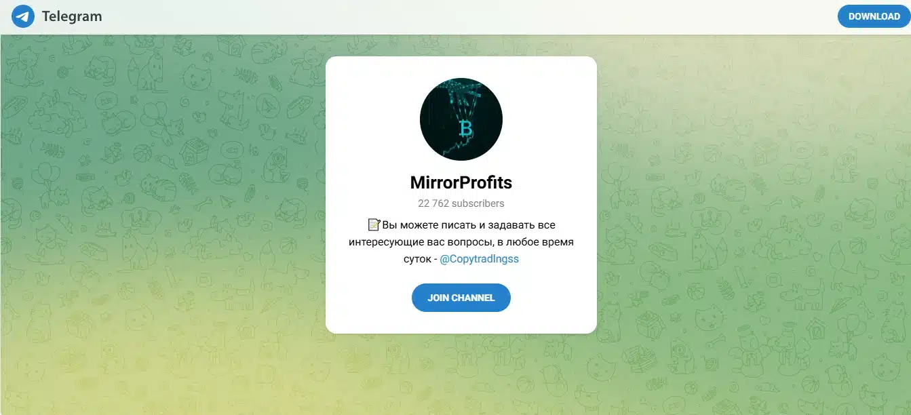Click the Telegram paper plane logo
This screenshot has height=415, width=911.
pos(23,16)
